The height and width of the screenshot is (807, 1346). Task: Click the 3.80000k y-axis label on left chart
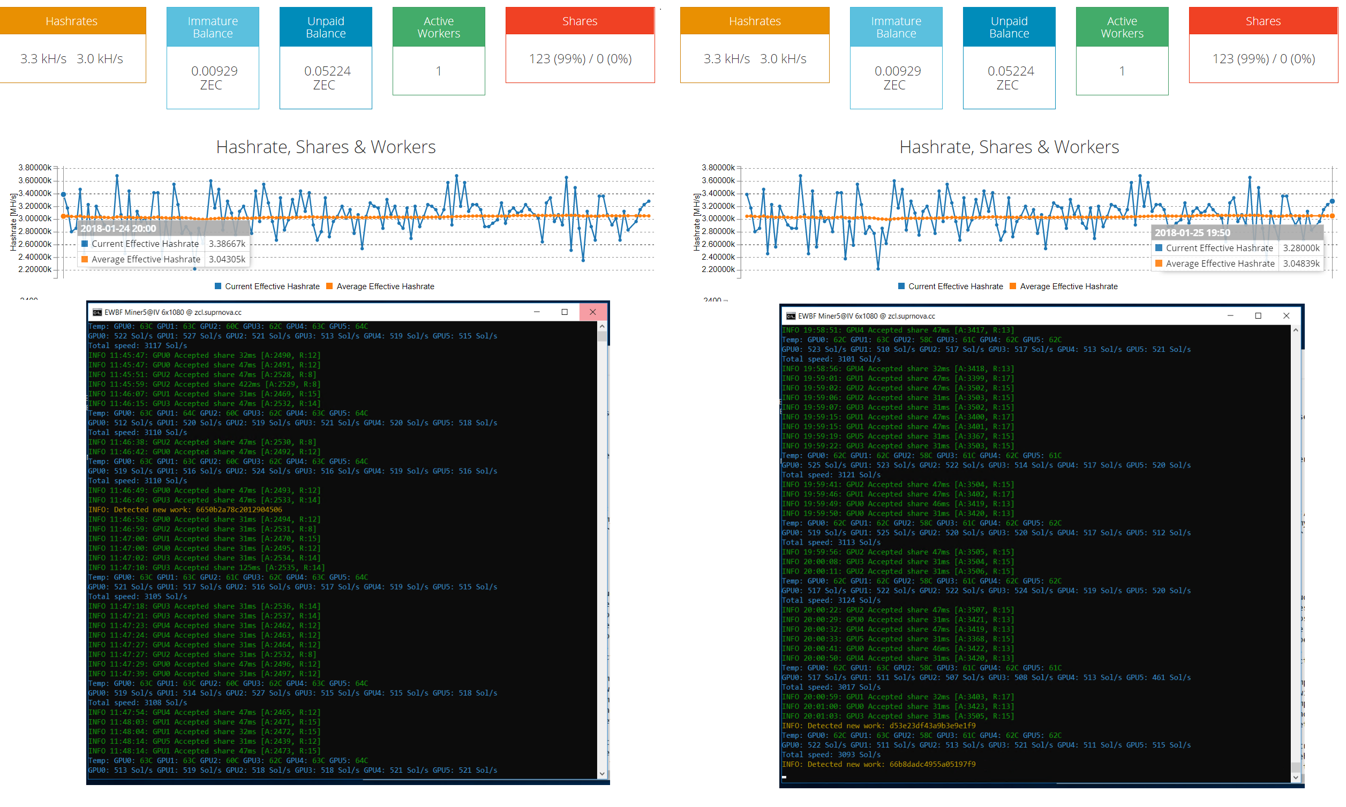click(35, 168)
